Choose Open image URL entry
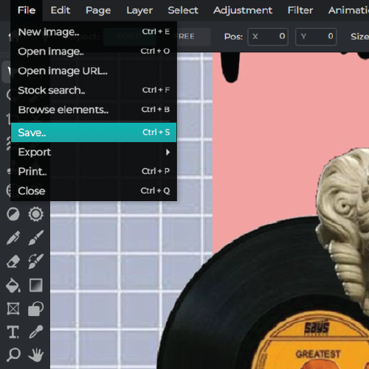Screen dimensions: 369x369 [94, 71]
